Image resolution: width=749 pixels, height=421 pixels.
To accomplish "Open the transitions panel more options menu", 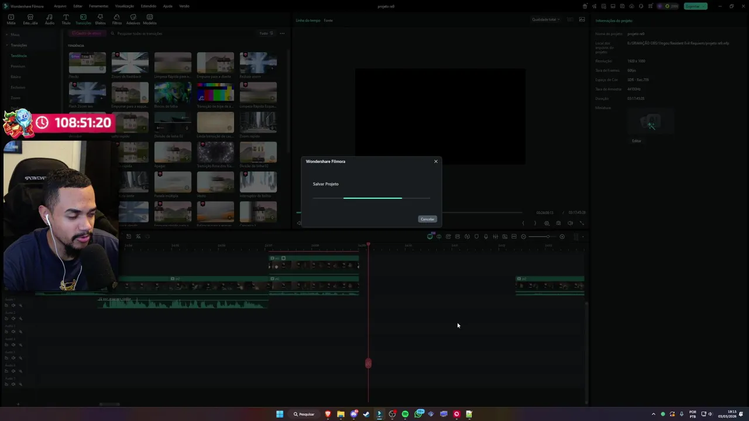I will pyautogui.click(x=282, y=33).
